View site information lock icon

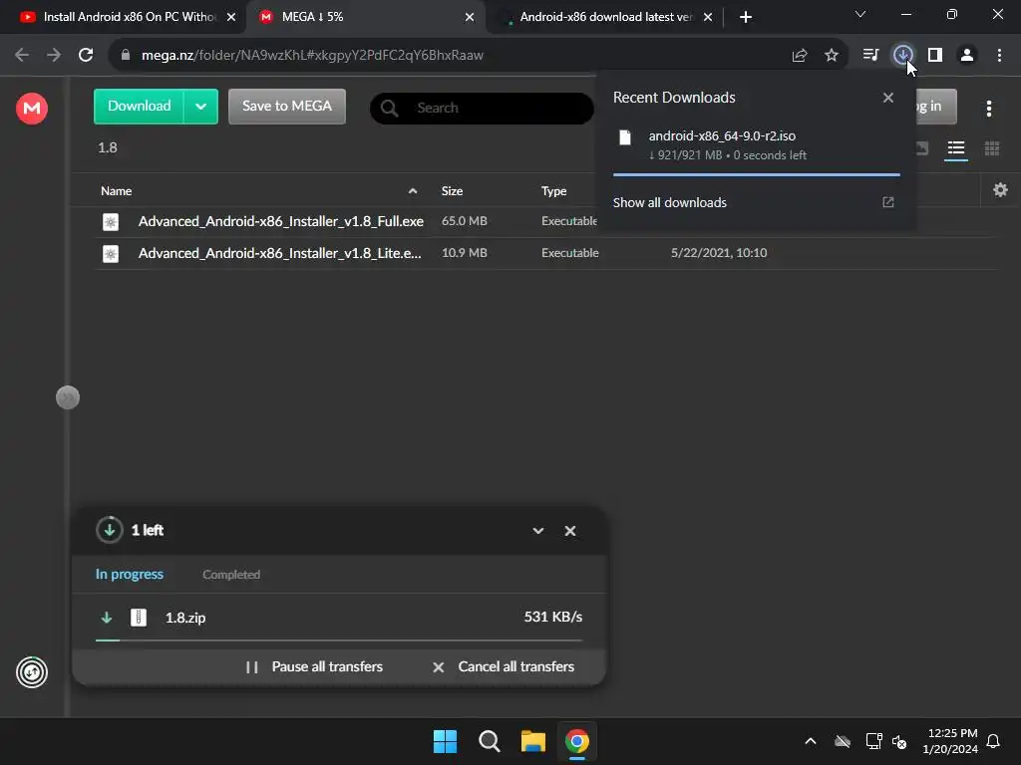click(126, 56)
